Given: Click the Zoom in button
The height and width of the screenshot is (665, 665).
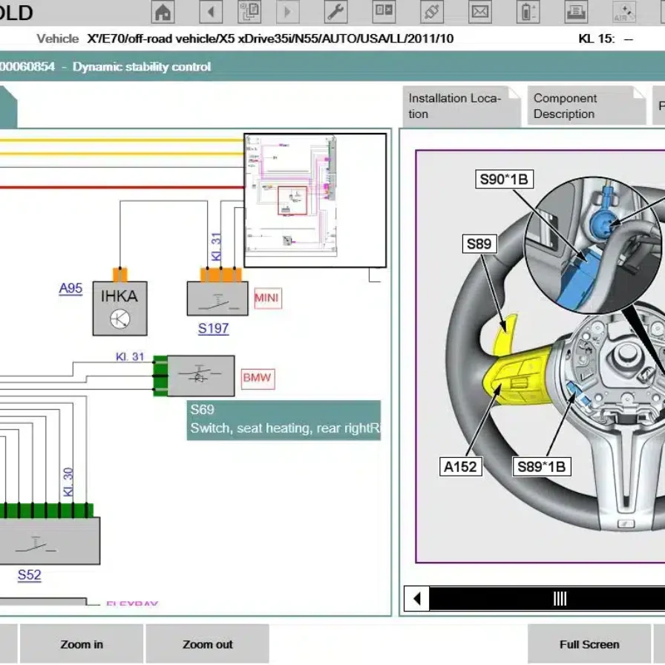Looking at the screenshot, I should (82, 643).
